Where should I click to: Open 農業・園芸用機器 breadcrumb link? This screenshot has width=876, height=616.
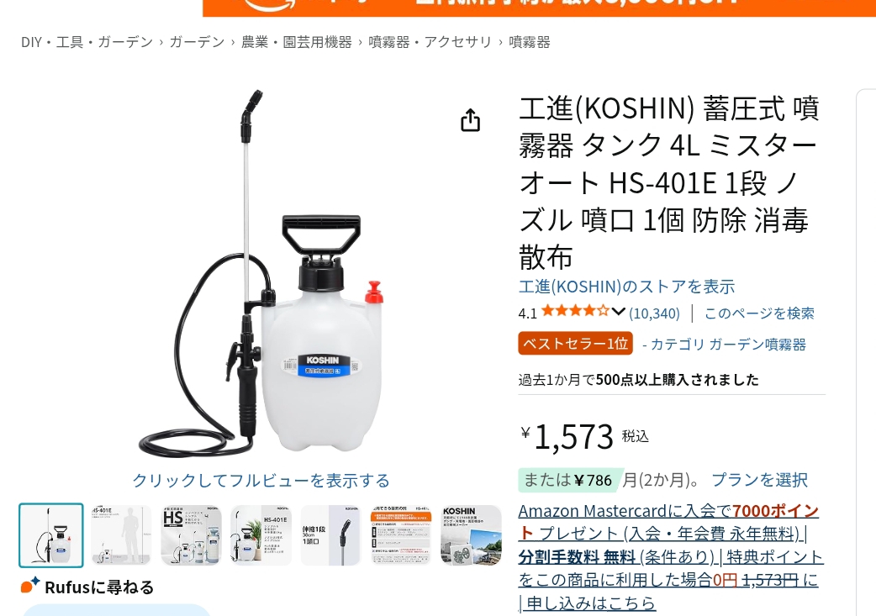pos(297,42)
